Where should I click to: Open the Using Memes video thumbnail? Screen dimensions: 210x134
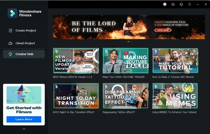[x=175, y=96]
